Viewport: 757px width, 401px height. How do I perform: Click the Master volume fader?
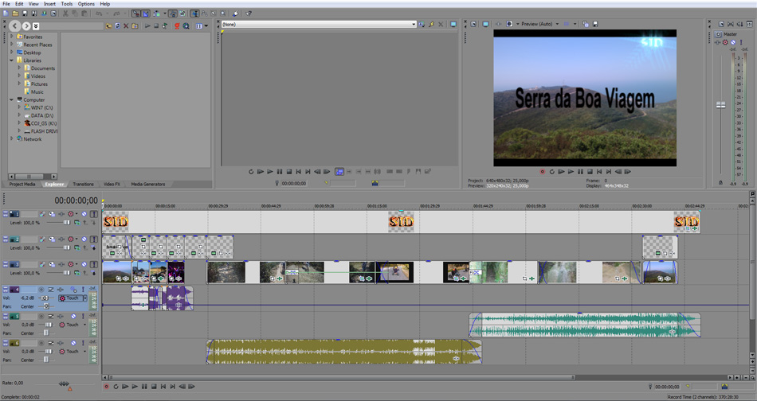coord(721,104)
